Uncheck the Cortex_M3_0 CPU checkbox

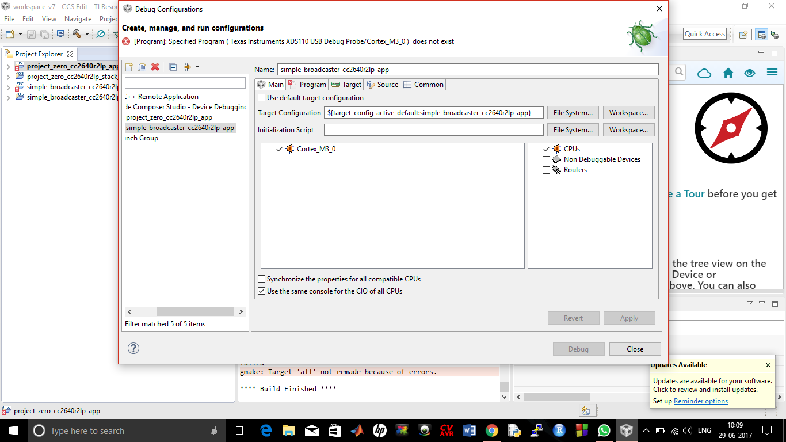pyautogui.click(x=280, y=149)
